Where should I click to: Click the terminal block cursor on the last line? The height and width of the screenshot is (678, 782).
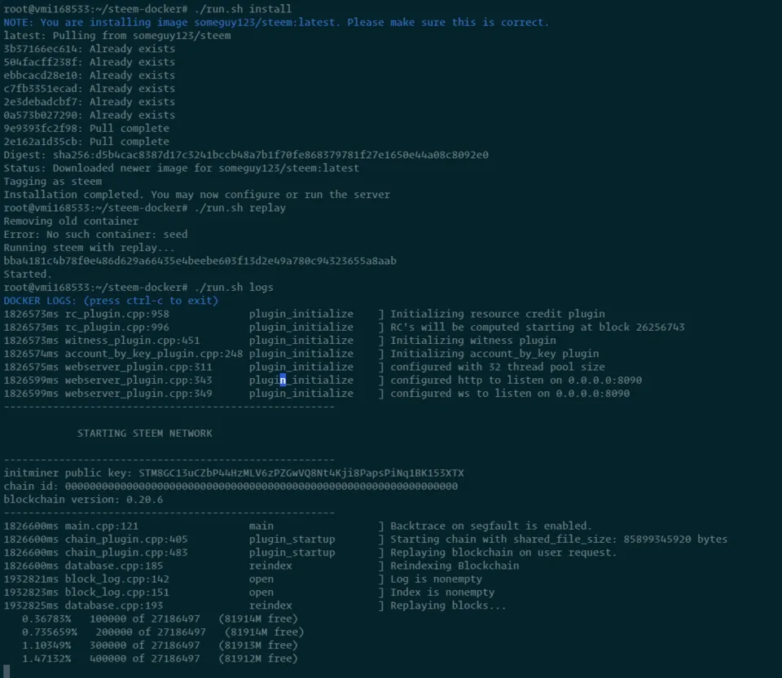coord(7,671)
